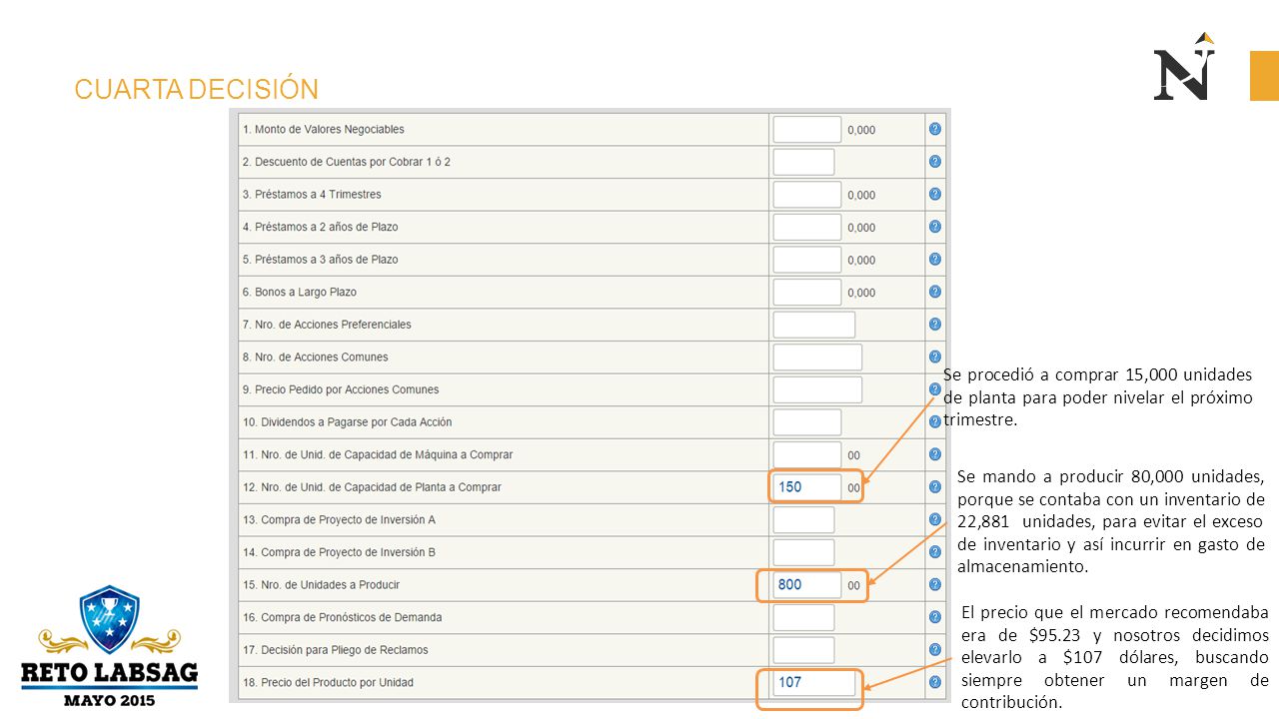Show help for Nro. de Acciones Preferenciales
The image size is (1279, 719).
click(935, 325)
